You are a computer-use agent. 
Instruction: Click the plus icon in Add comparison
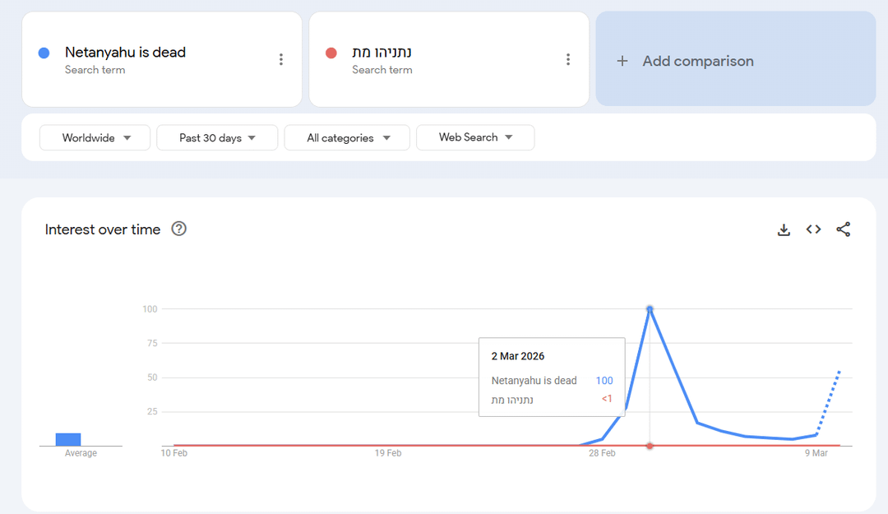click(622, 61)
